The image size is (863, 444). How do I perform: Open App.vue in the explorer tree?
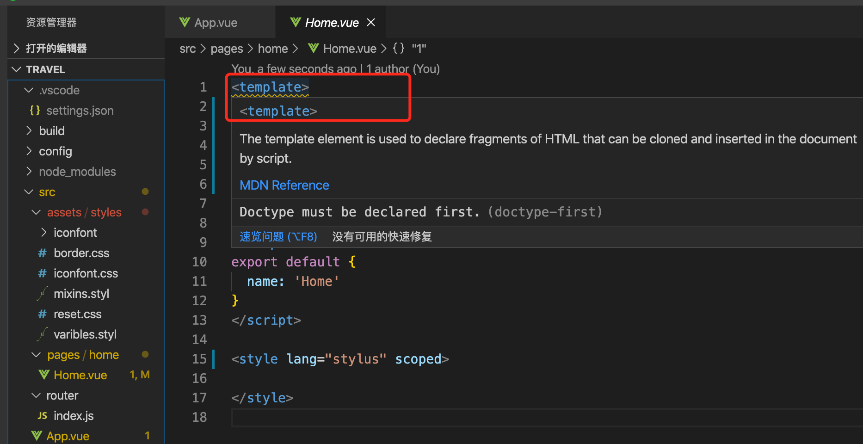tap(68, 436)
